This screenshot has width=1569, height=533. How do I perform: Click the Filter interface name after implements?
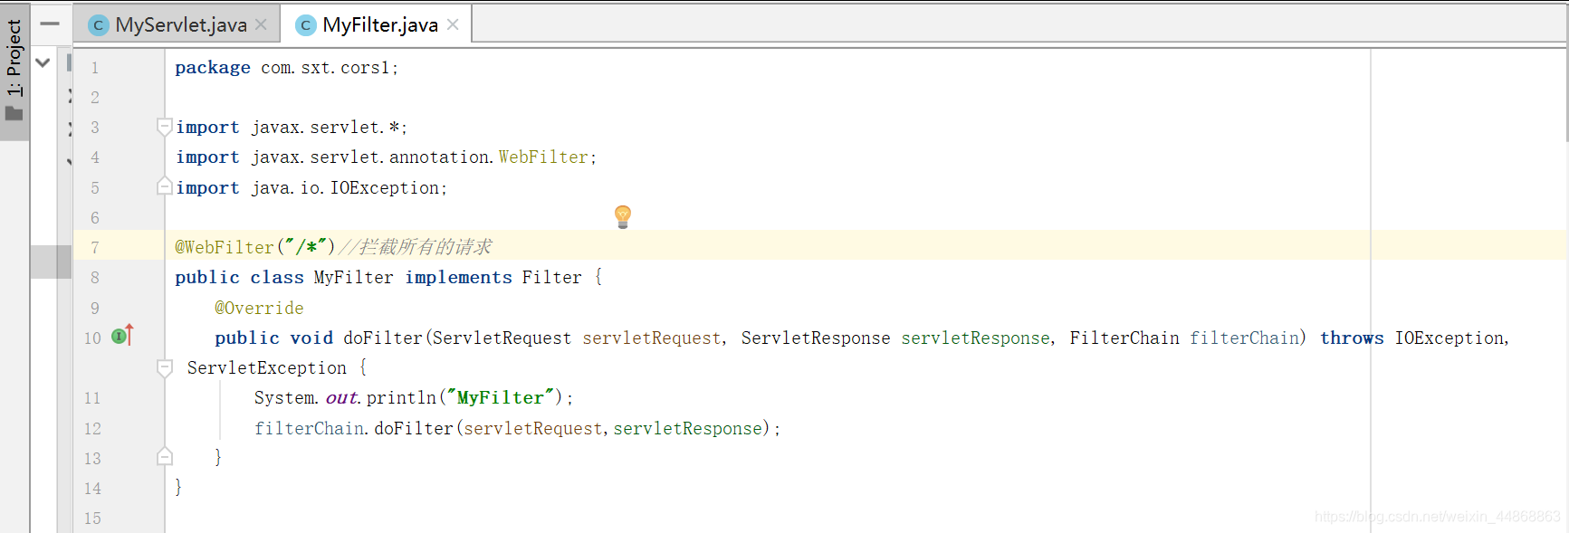click(551, 277)
